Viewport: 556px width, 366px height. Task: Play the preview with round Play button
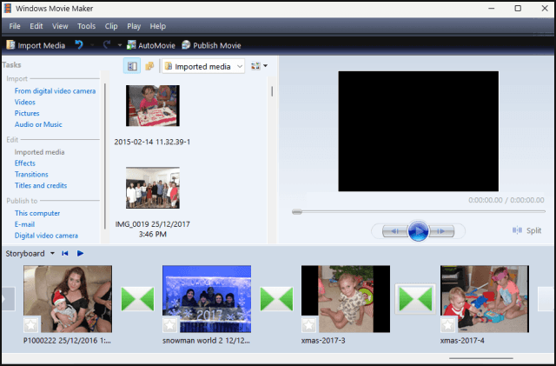pos(418,231)
